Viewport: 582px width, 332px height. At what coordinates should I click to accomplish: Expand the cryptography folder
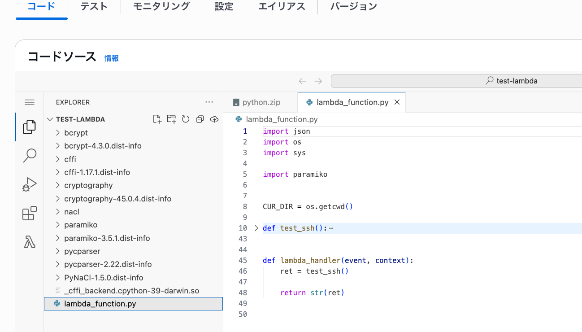pos(57,185)
